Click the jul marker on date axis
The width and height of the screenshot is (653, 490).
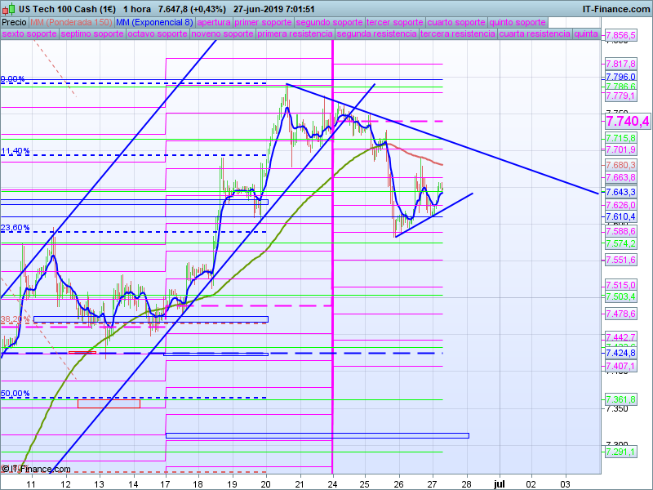point(500,483)
